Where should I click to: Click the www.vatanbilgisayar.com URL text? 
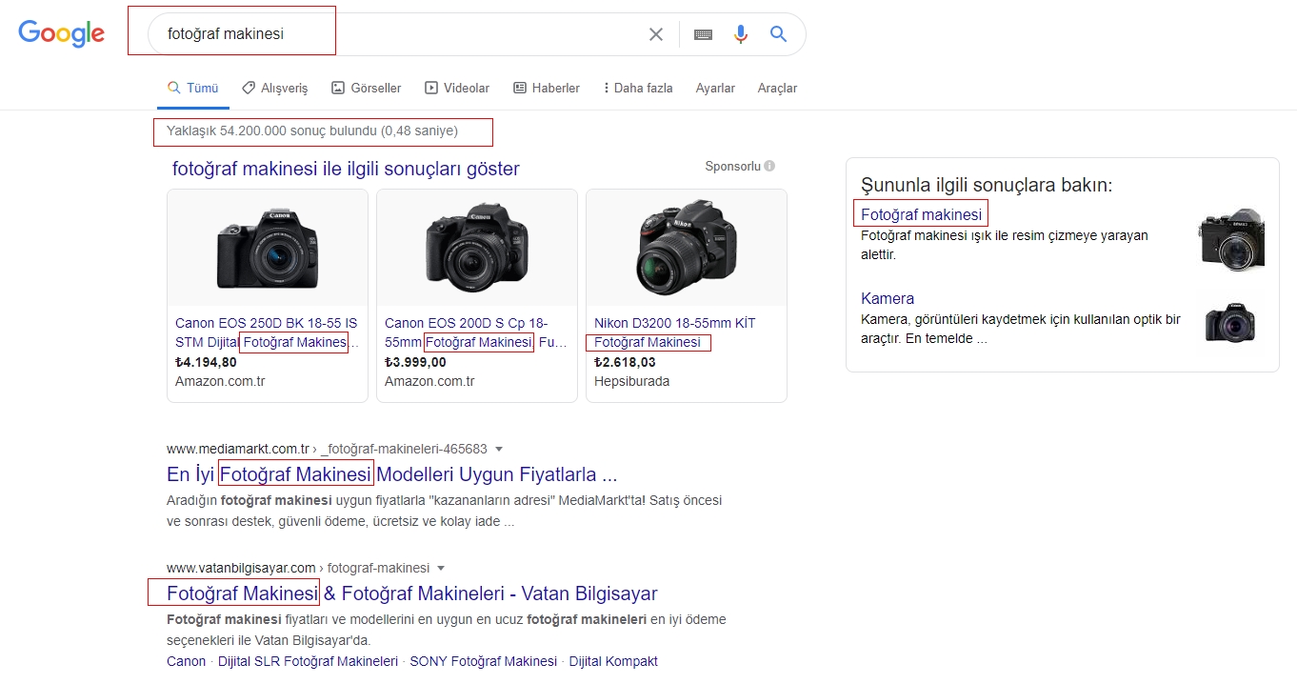(x=241, y=568)
